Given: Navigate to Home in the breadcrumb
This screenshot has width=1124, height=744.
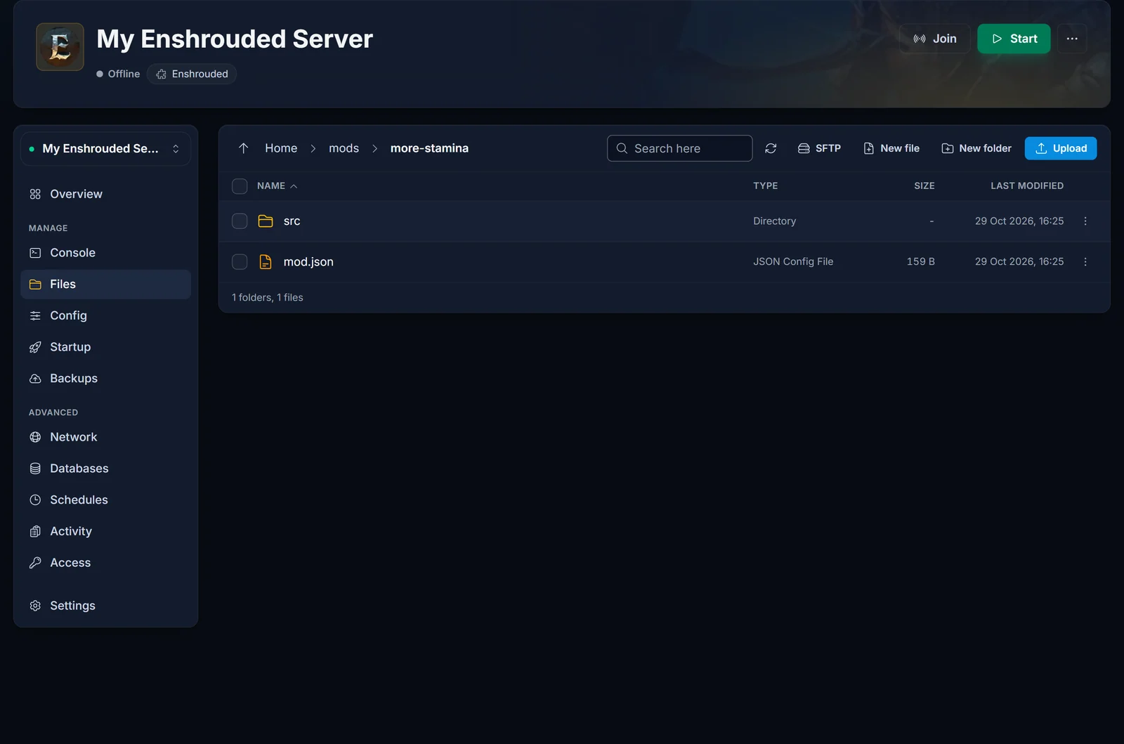Looking at the screenshot, I should 281,148.
